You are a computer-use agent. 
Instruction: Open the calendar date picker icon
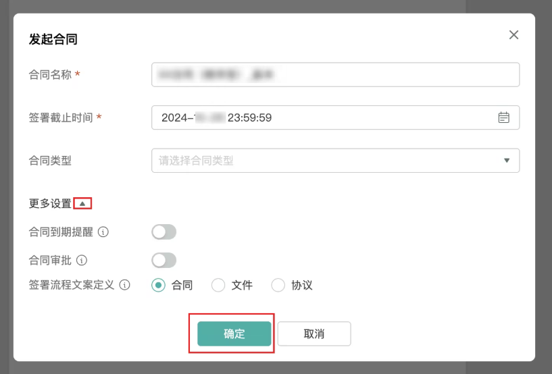pos(504,117)
